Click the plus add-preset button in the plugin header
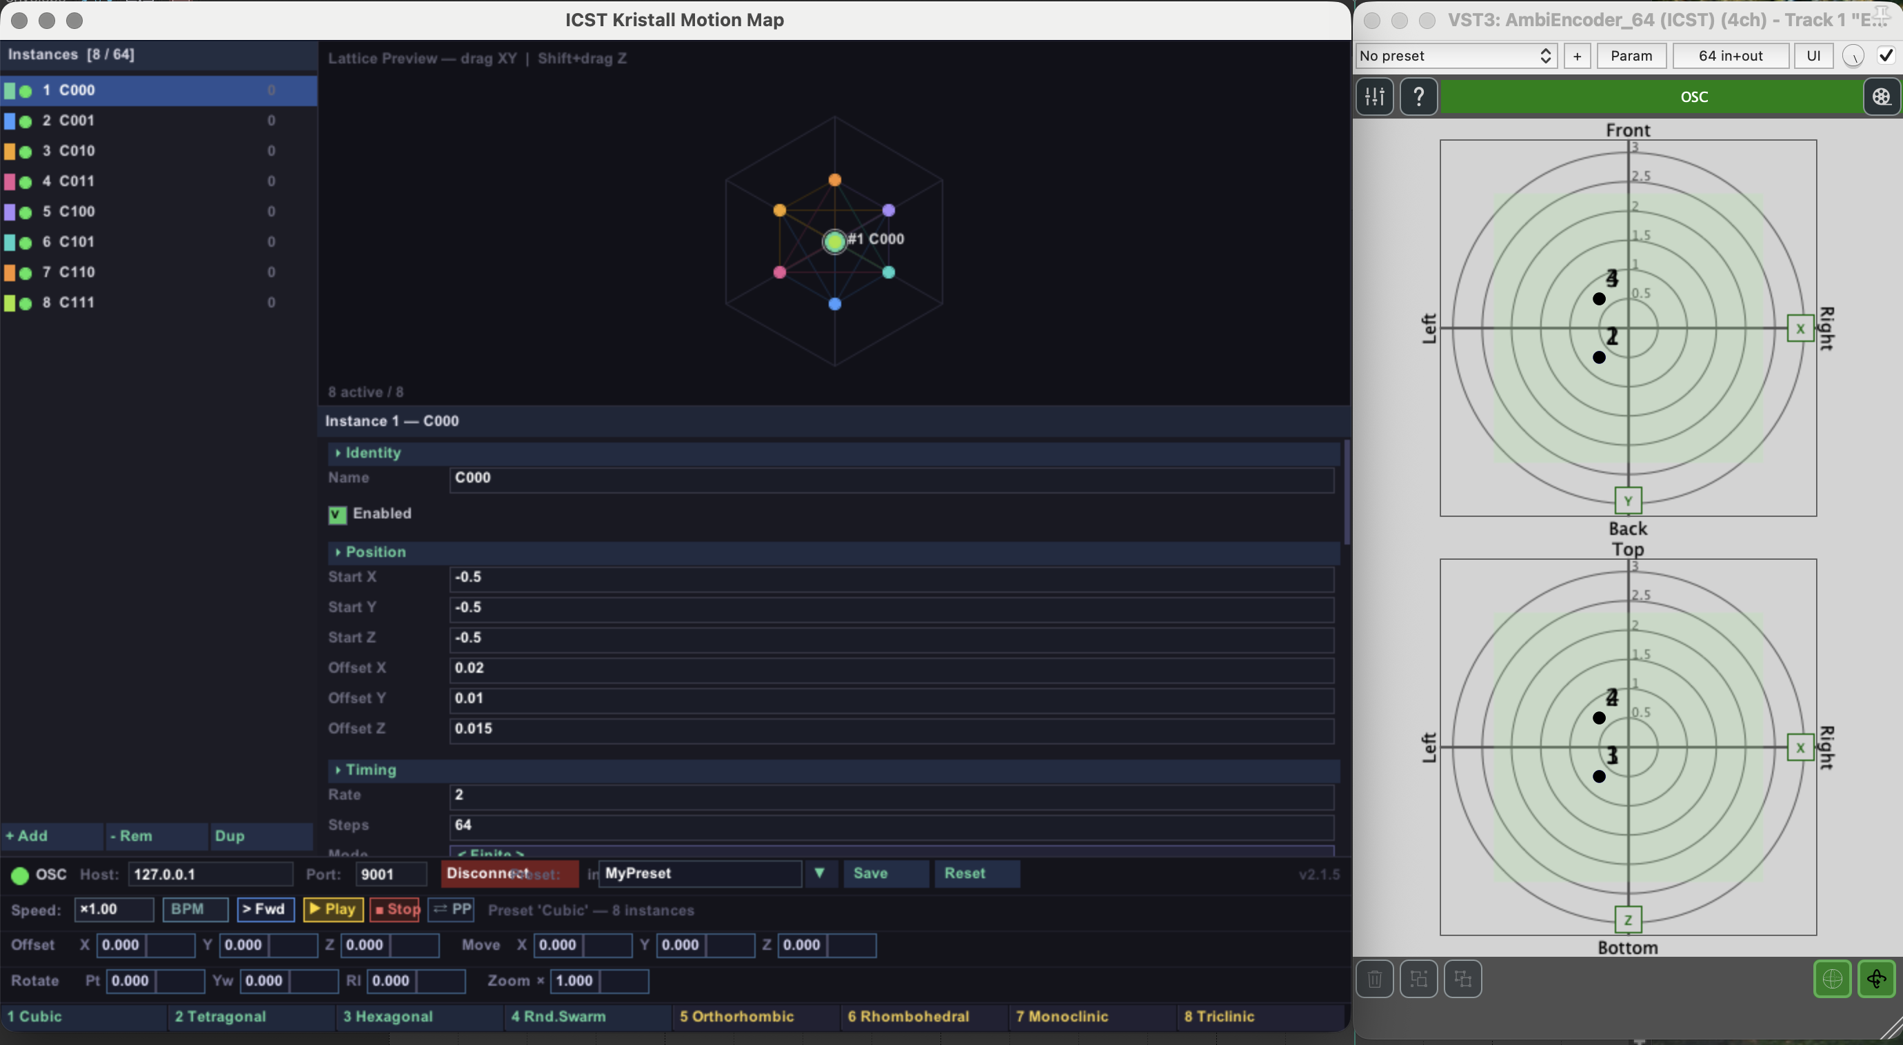The height and width of the screenshot is (1045, 1903). click(x=1578, y=56)
